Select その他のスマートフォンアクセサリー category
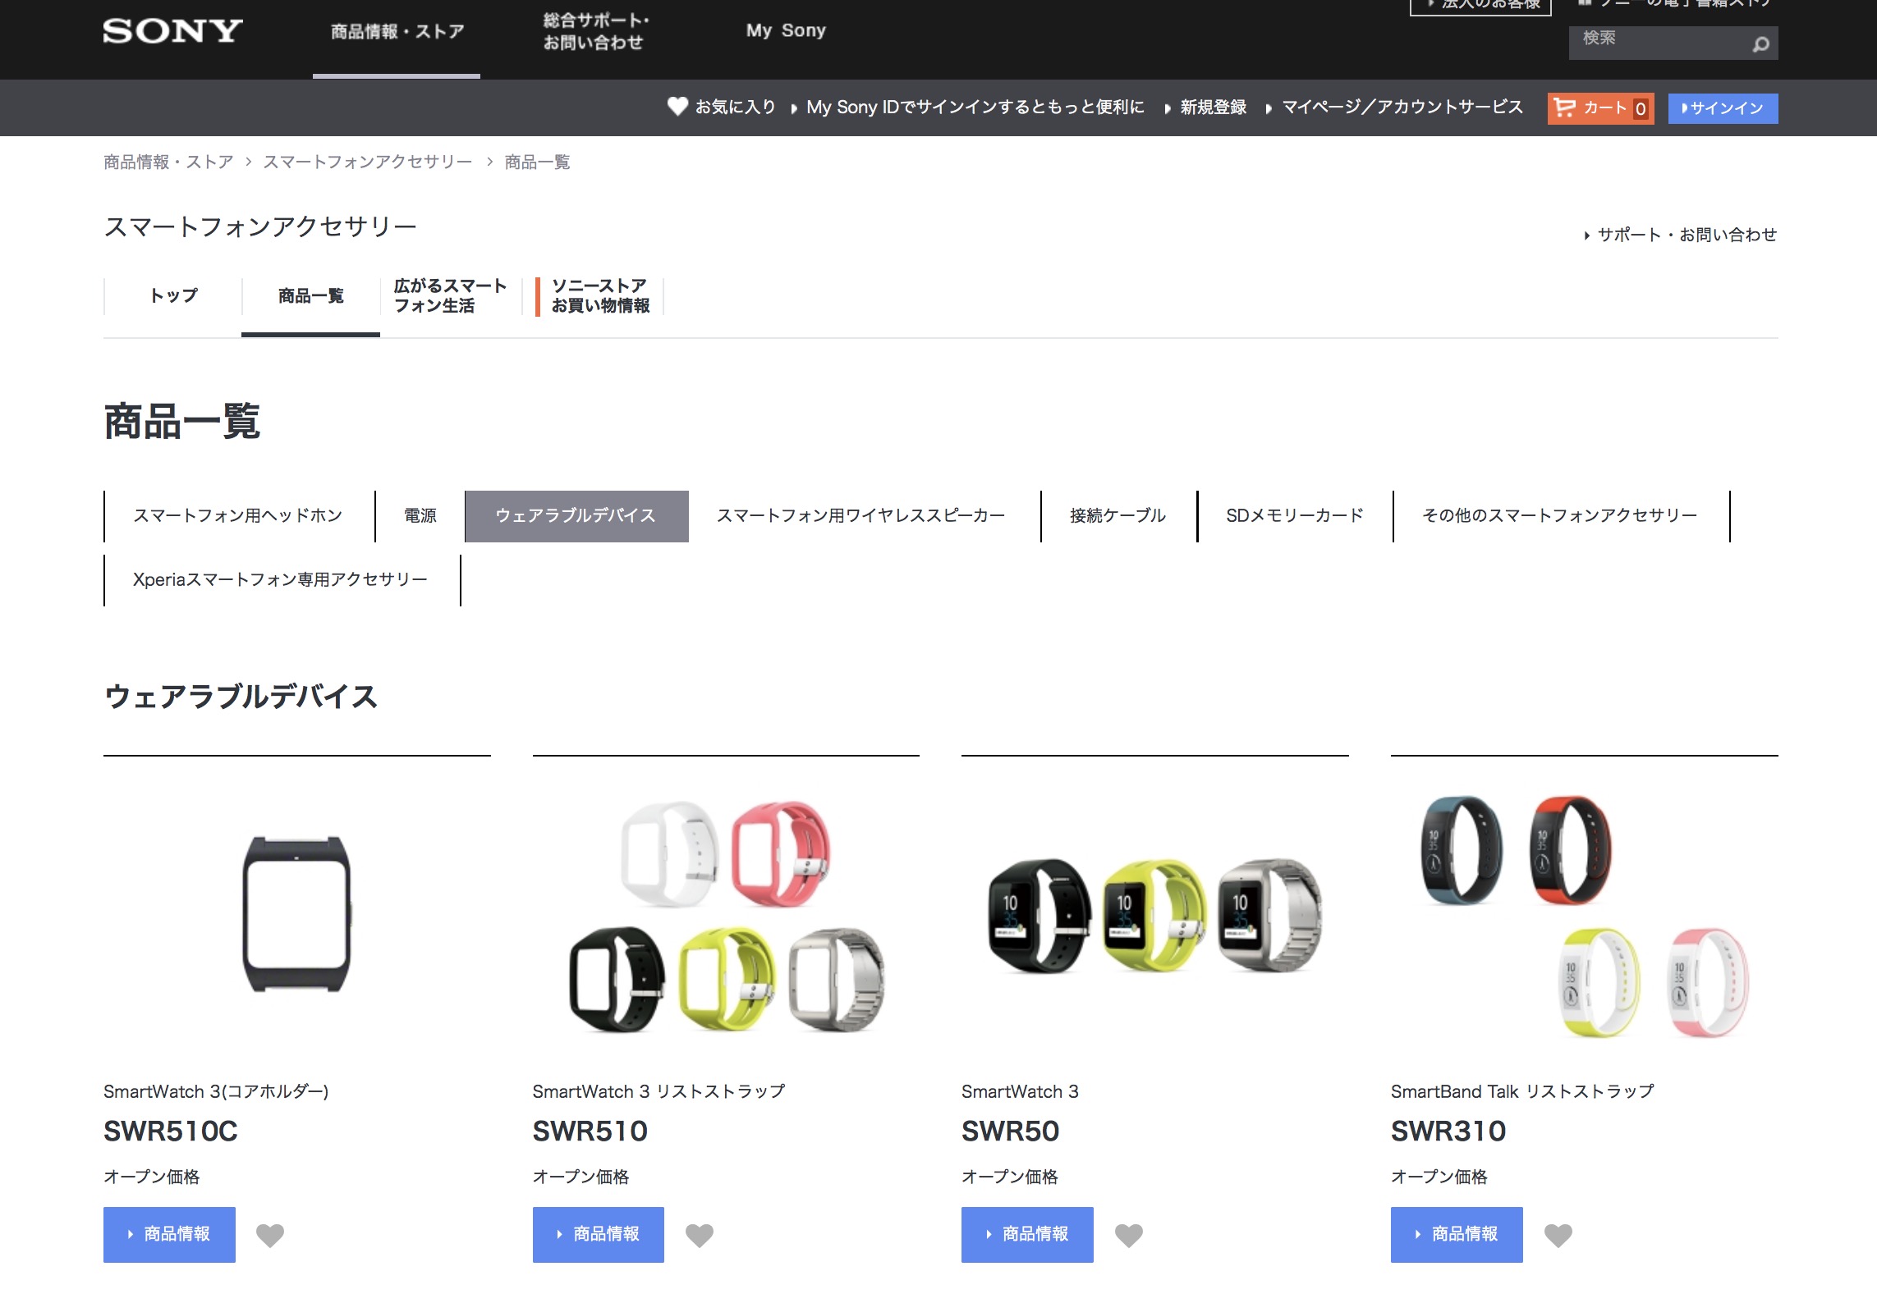 (x=1560, y=515)
